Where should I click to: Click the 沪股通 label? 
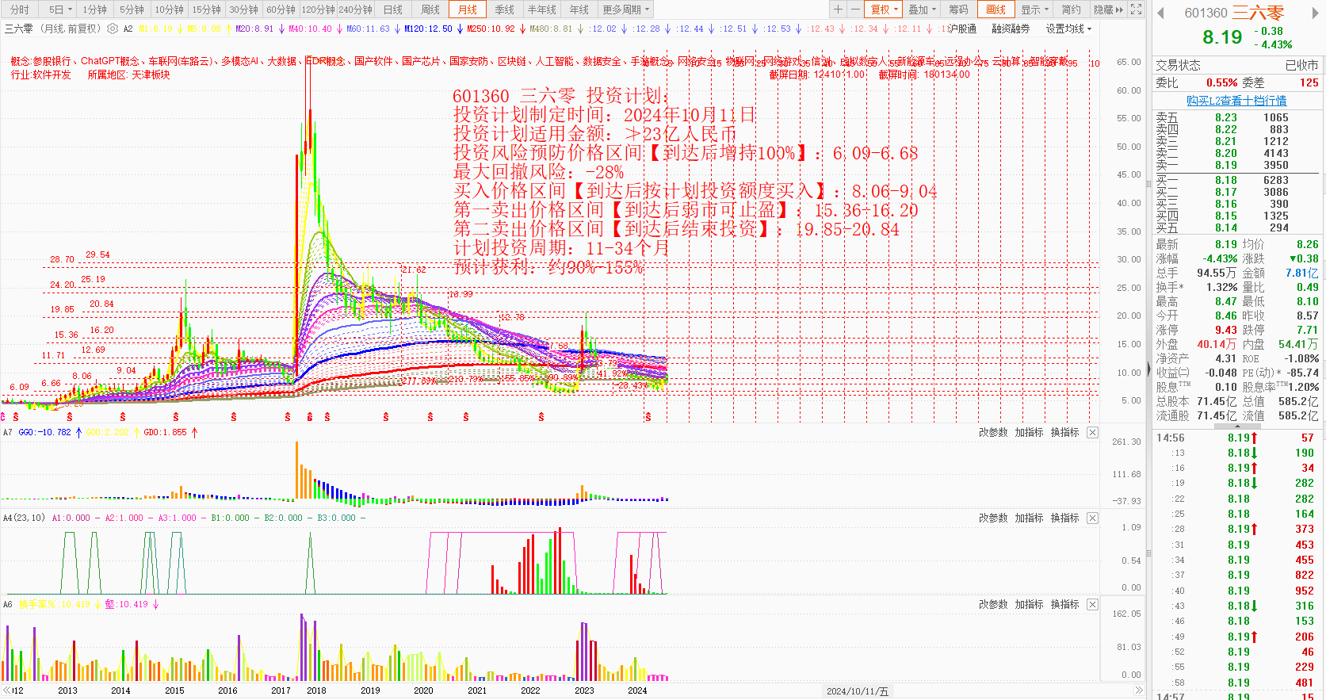pos(962,29)
